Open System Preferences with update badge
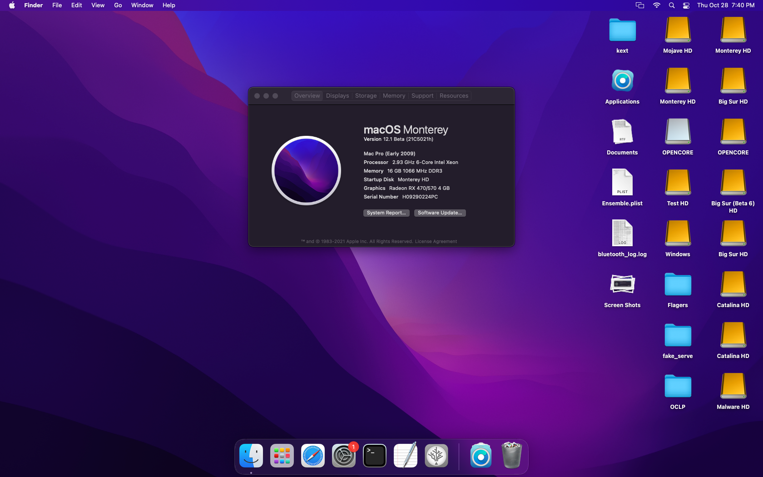The image size is (763, 477). pyautogui.click(x=343, y=456)
